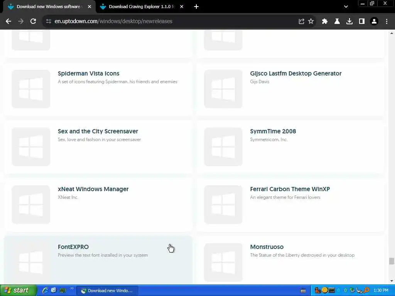Open SymmTime 2008 listing
The height and width of the screenshot is (296, 395).
273,131
